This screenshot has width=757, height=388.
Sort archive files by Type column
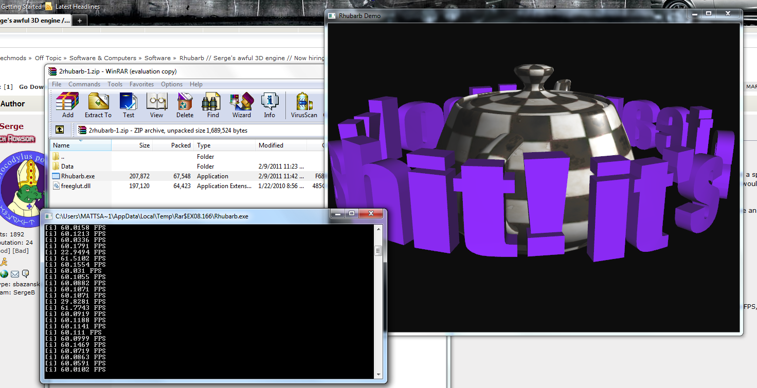(x=225, y=145)
